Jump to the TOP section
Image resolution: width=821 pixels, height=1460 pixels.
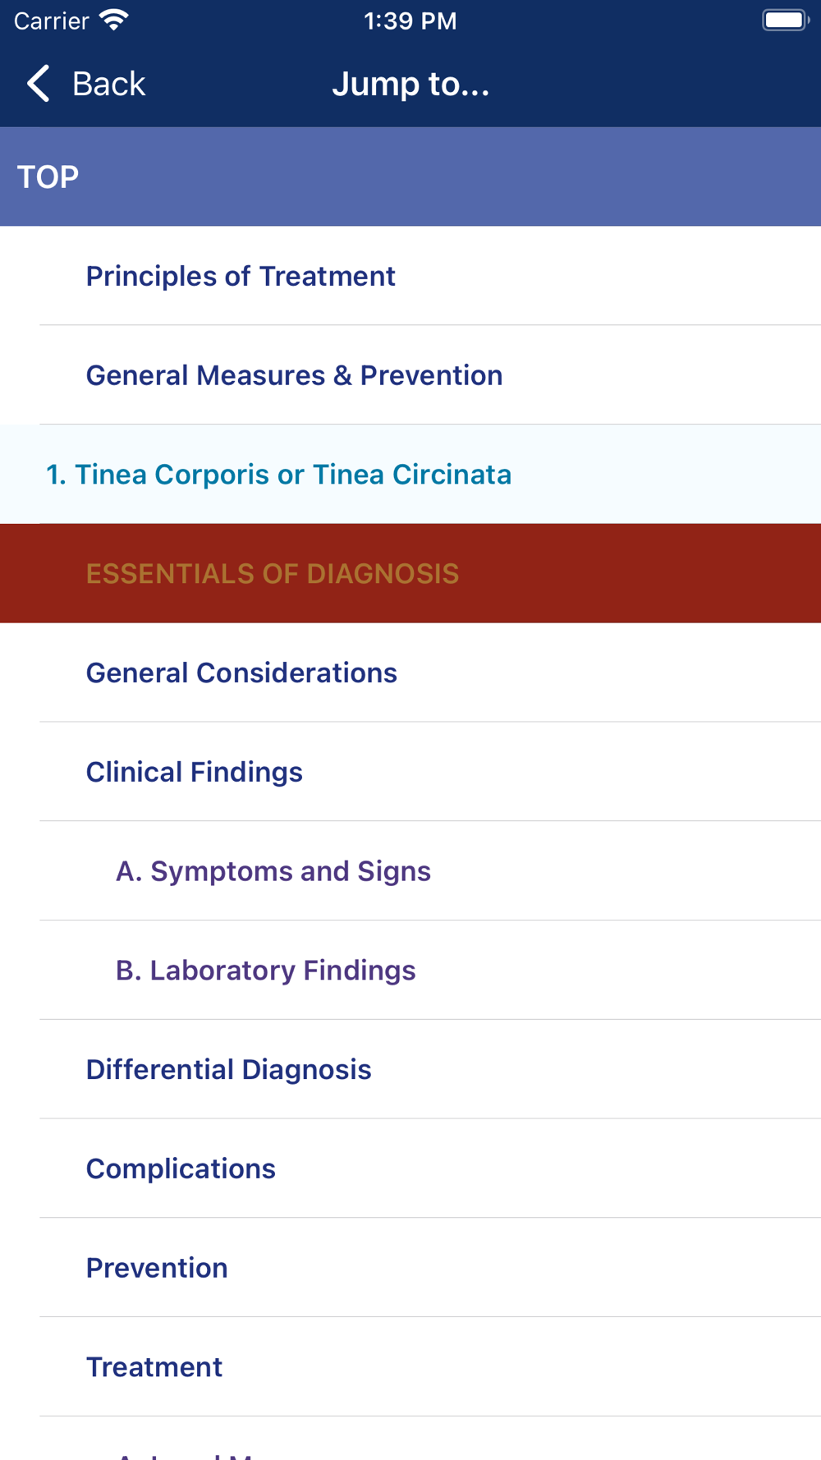coord(410,177)
